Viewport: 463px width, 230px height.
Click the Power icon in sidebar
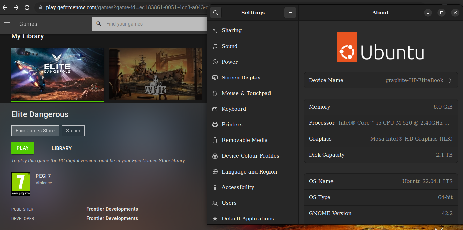coord(215,62)
